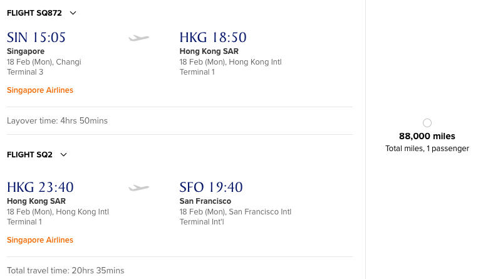Click the HKG 18:50 arrival time
Viewport: 483px width, 279px height.
(213, 38)
